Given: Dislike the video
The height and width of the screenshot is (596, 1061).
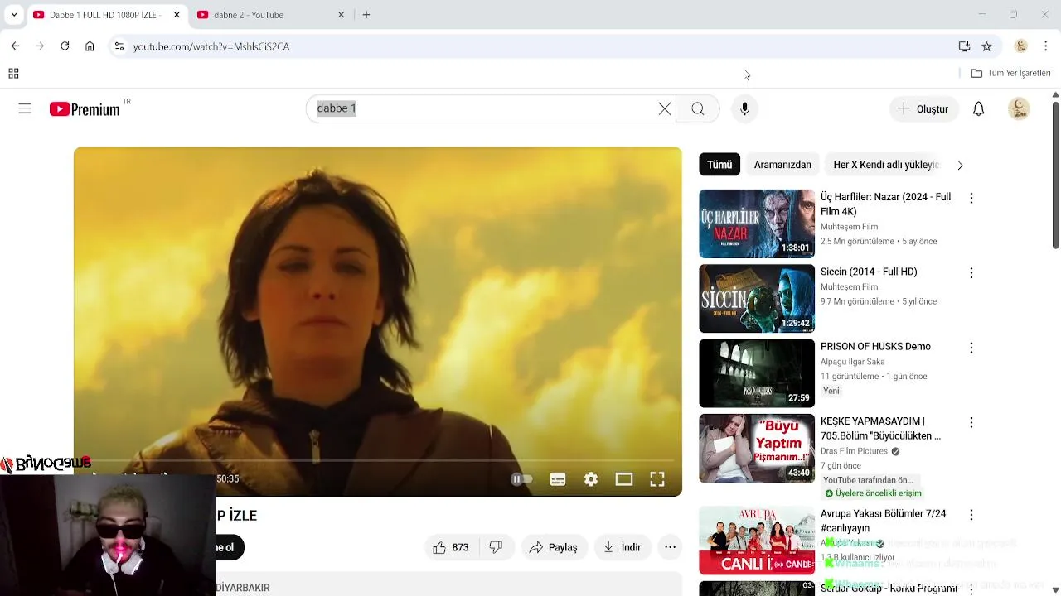Looking at the screenshot, I should click(496, 547).
